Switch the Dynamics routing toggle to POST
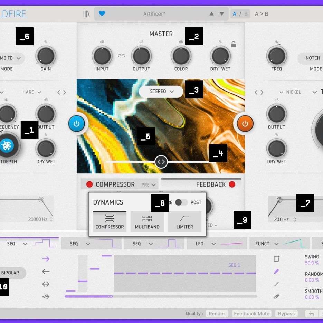 click(x=181, y=203)
